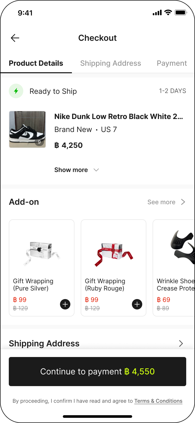Click the green lightning Ready to Ship icon

[x=16, y=91]
